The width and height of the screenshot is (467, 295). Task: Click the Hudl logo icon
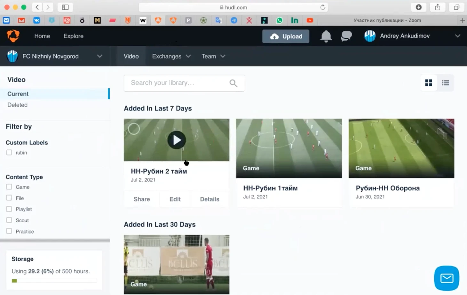[13, 36]
